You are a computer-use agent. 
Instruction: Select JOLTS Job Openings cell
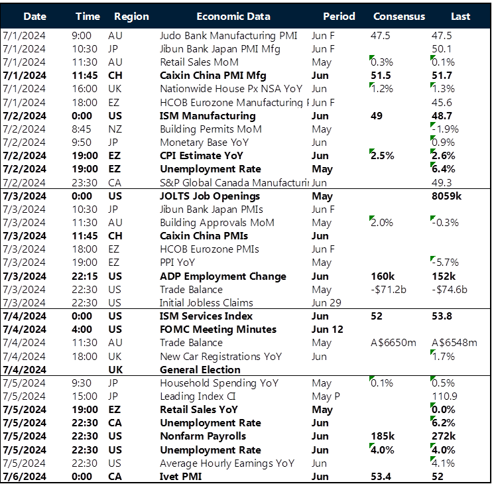click(210, 196)
